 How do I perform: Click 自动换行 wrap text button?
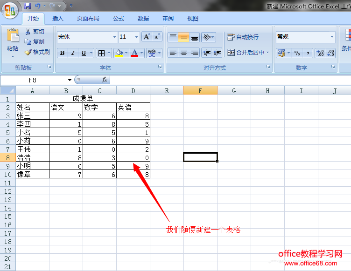coord(243,37)
